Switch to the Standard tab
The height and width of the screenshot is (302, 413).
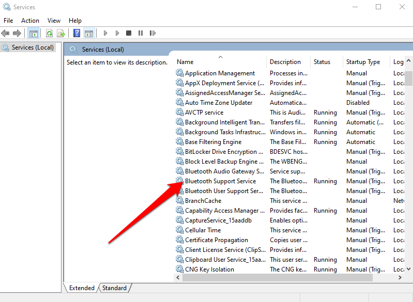pyautogui.click(x=114, y=288)
